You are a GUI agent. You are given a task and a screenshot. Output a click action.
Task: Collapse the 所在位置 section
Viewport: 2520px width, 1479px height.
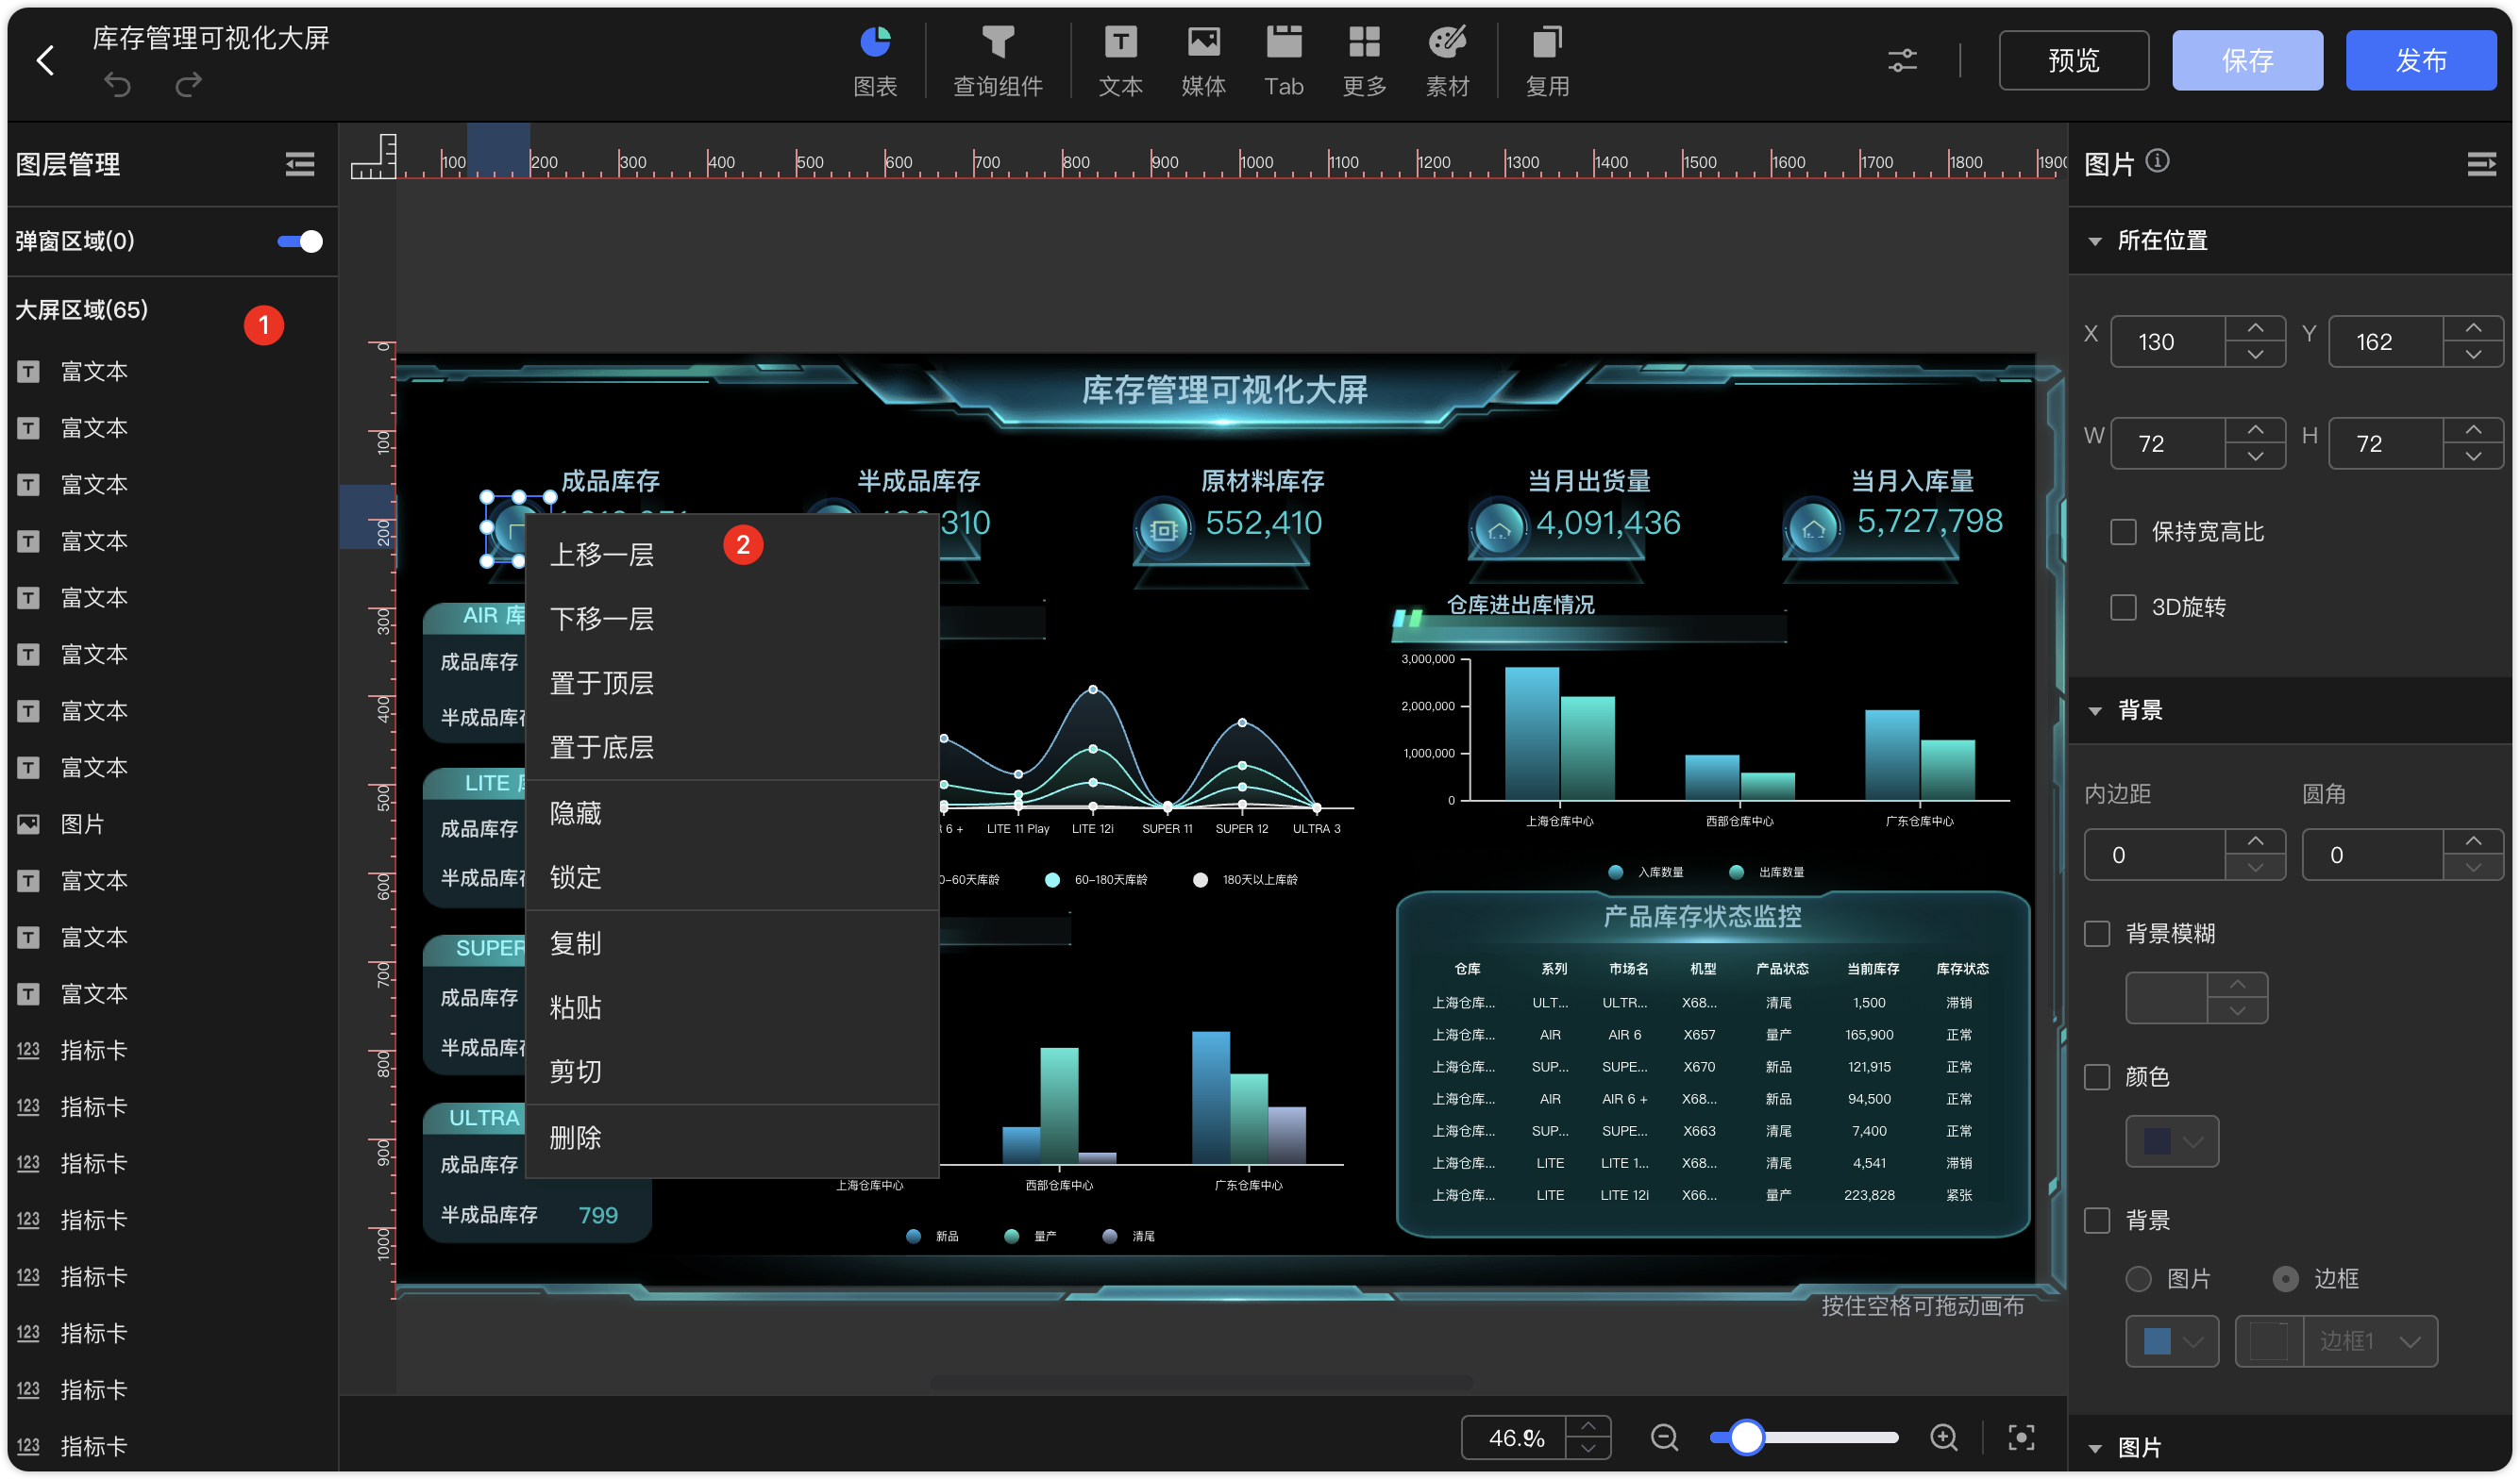(2096, 241)
